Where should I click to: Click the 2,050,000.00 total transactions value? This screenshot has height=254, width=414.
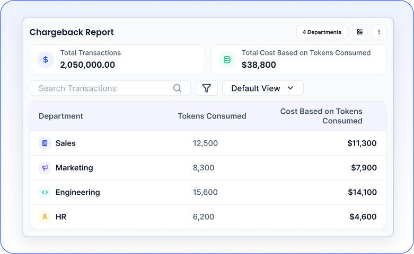(87, 65)
